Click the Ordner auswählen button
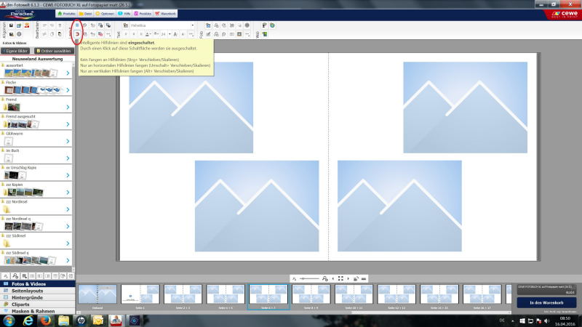The width and height of the screenshot is (582, 327). pyautogui.click(x=54, y=51)
